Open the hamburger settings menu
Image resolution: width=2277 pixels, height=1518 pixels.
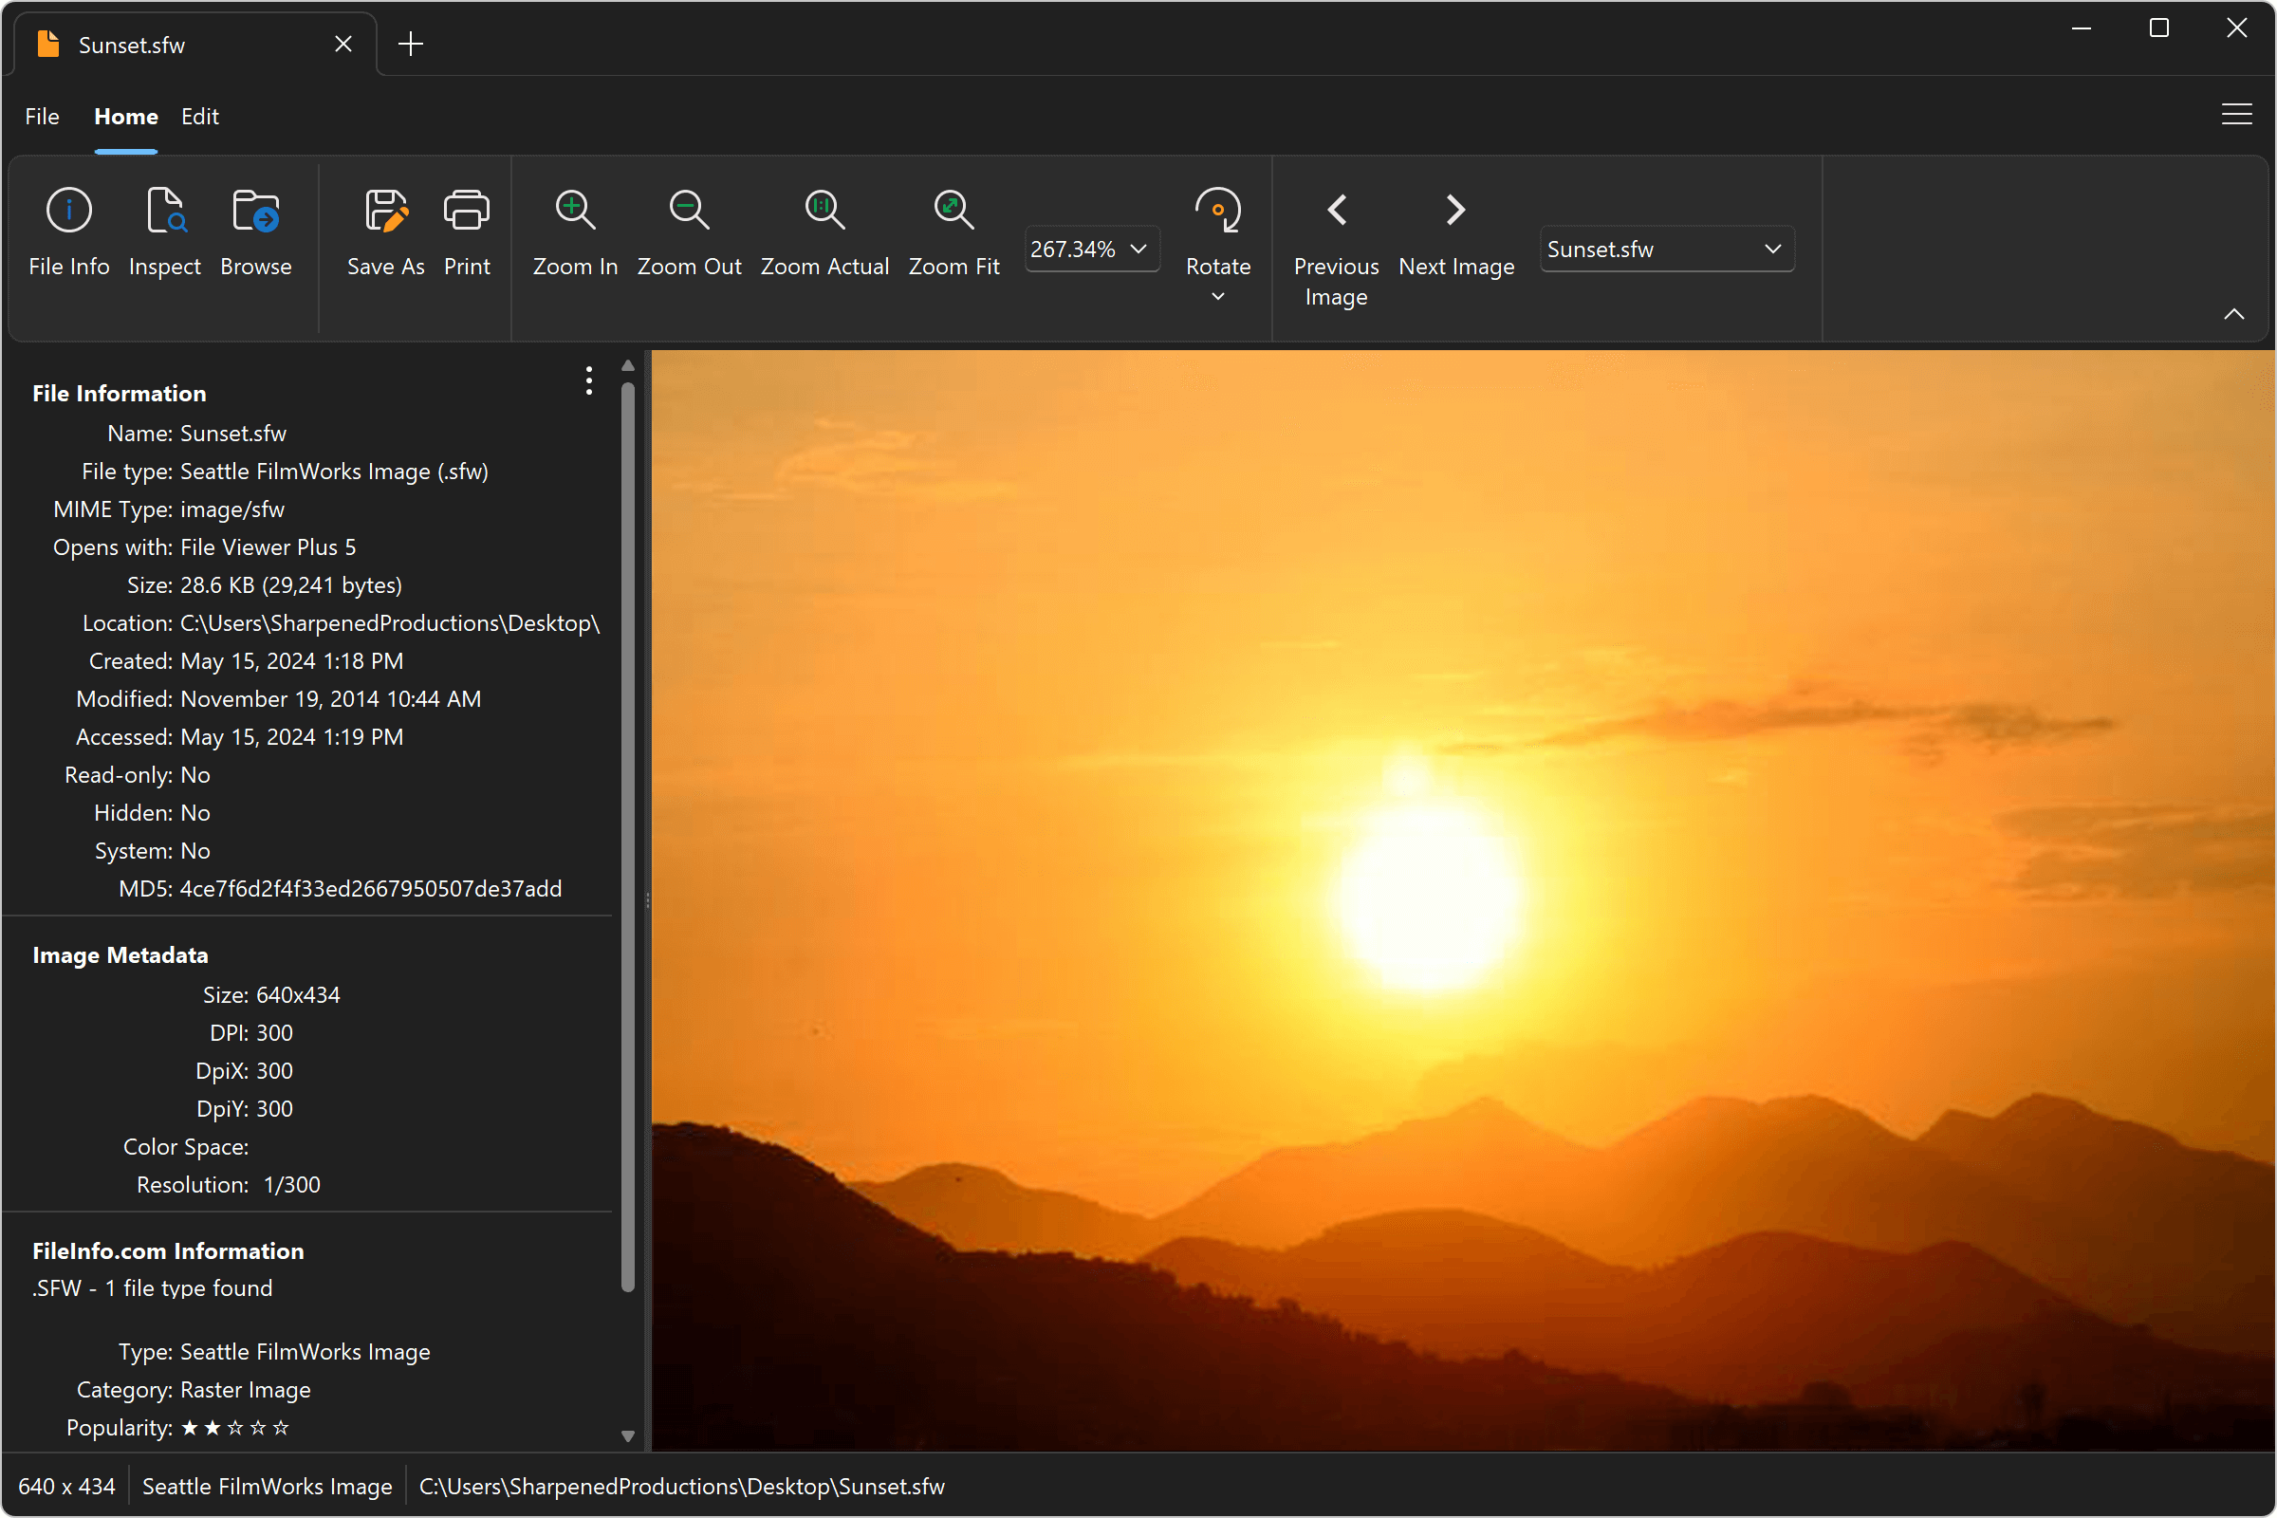click(x=2236, y=113)
